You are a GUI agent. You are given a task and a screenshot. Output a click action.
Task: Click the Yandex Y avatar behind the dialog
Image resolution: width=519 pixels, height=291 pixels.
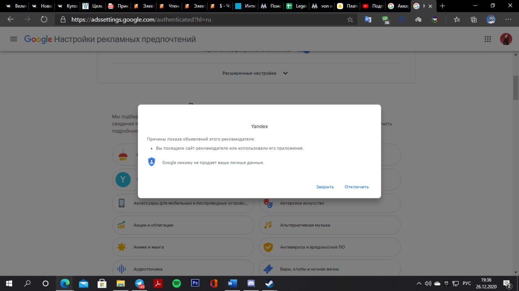123,179
